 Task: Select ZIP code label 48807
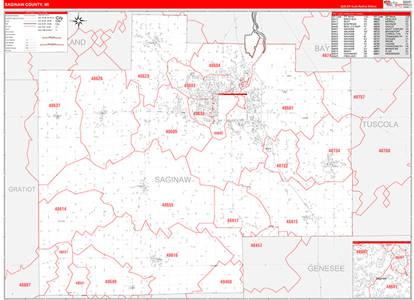tap(25, 285)
